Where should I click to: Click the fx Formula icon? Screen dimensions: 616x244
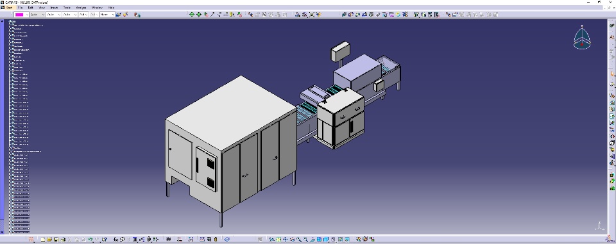[x=116, y=240]
